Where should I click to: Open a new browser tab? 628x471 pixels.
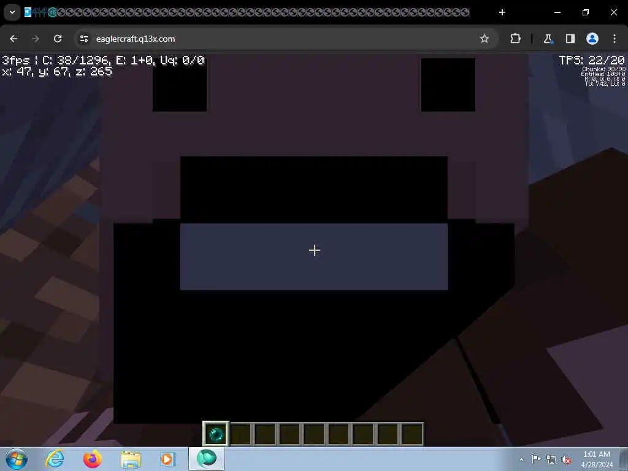502,12
